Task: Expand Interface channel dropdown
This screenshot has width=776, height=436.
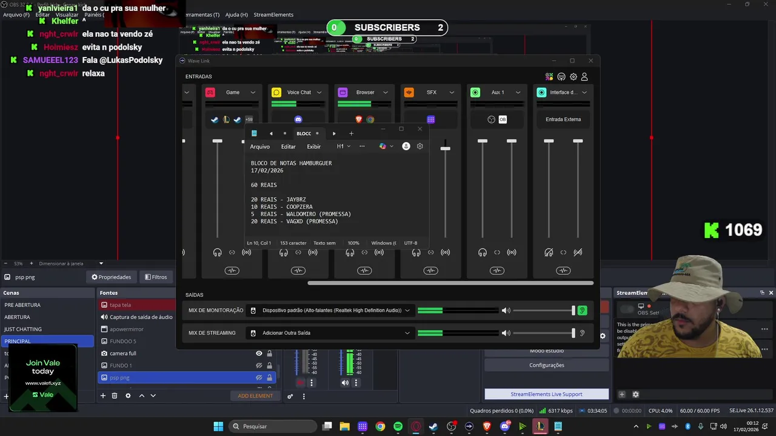Action: [584, 93]
